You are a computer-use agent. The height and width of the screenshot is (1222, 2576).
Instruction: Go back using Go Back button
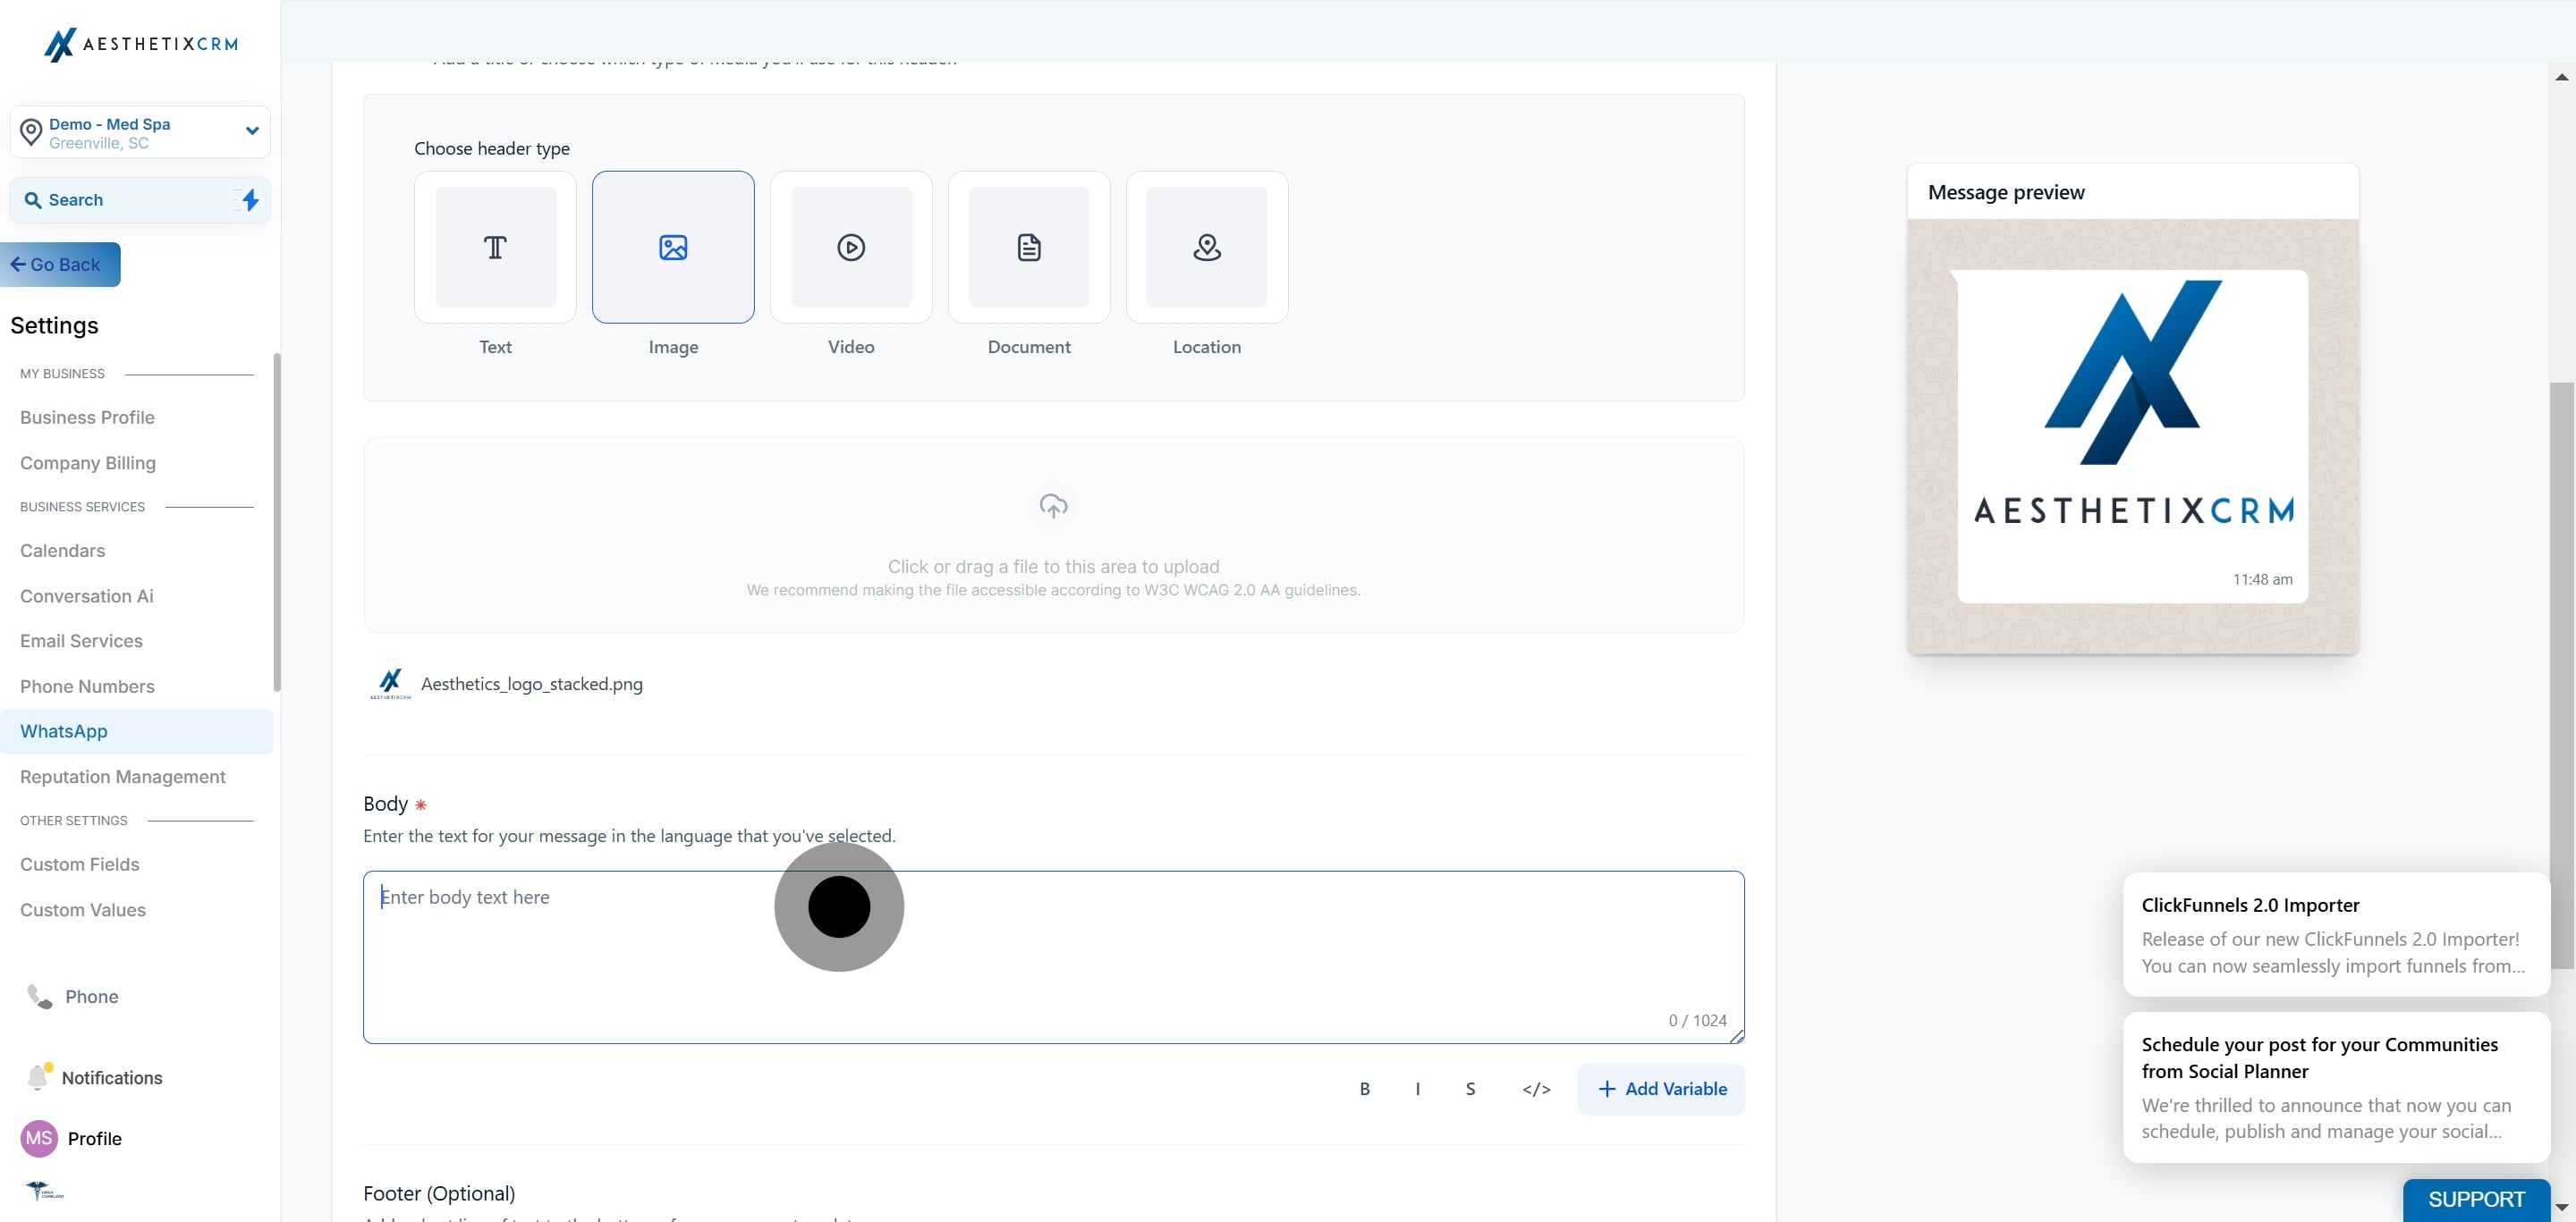(x=60, y=265)
